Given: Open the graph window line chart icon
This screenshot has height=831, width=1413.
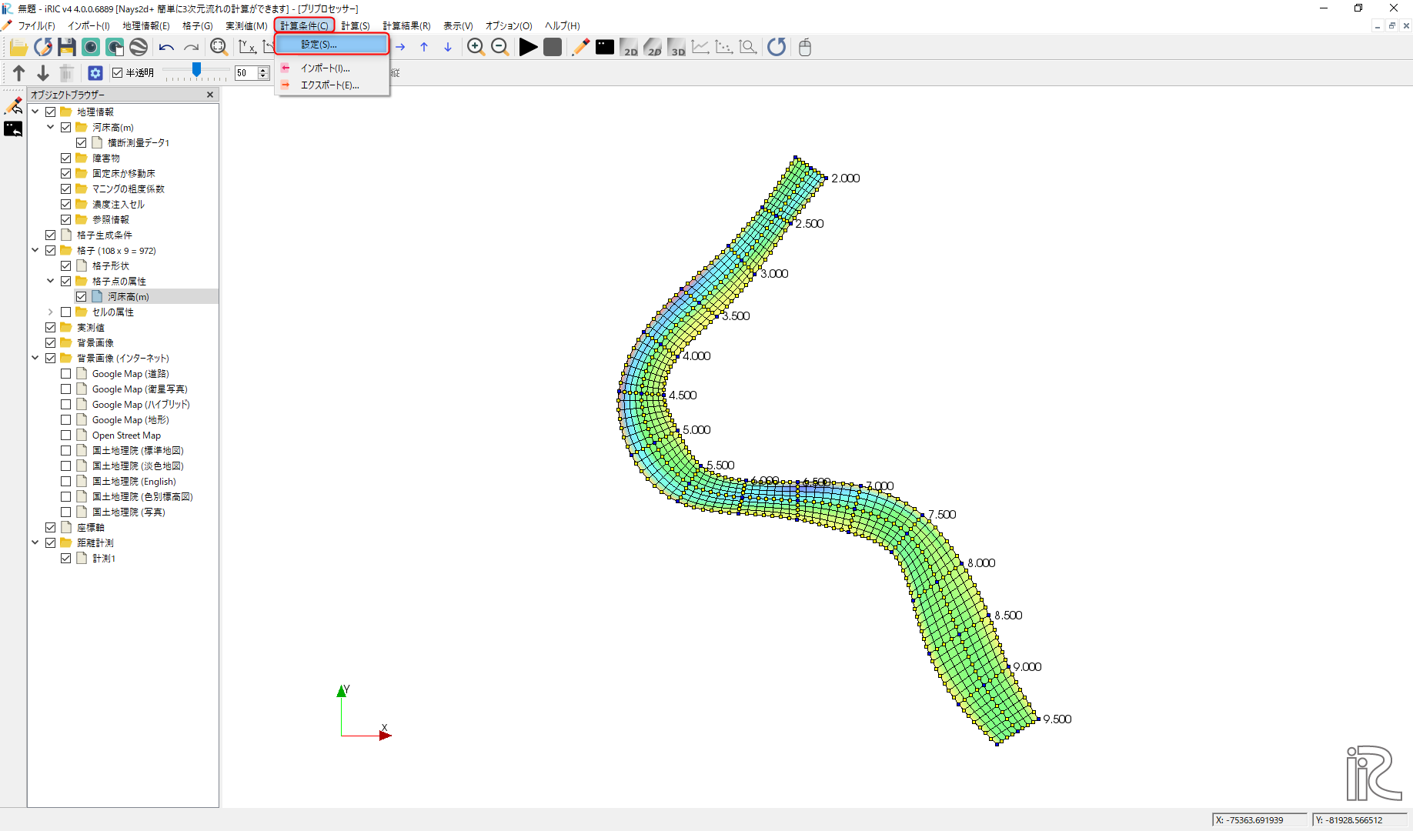Looking at the screenshot, I should point(700,48).
